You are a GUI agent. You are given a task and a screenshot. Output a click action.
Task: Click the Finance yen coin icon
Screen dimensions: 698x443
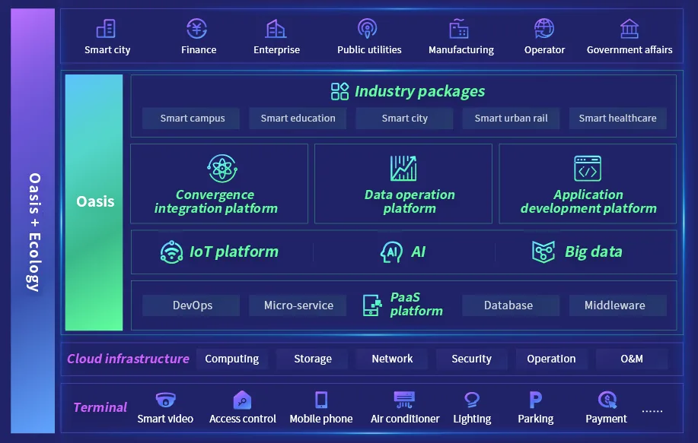pyautogui.click(x=196, y=29)
